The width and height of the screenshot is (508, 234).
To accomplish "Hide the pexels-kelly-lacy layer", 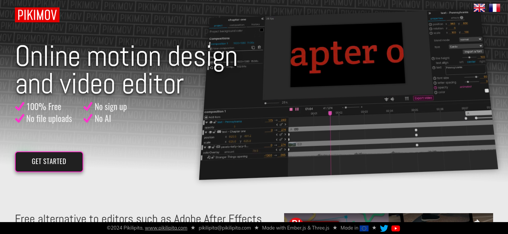I will [x=209, y=147].
